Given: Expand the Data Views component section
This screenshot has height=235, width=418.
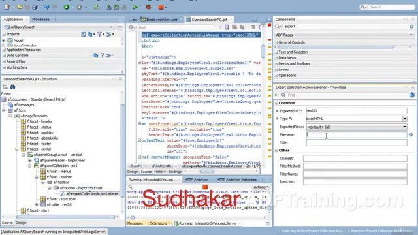Looking at the screenshot, I should [276, 58].
